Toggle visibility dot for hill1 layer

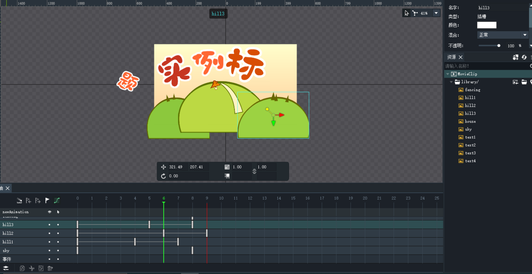(49, 242)
